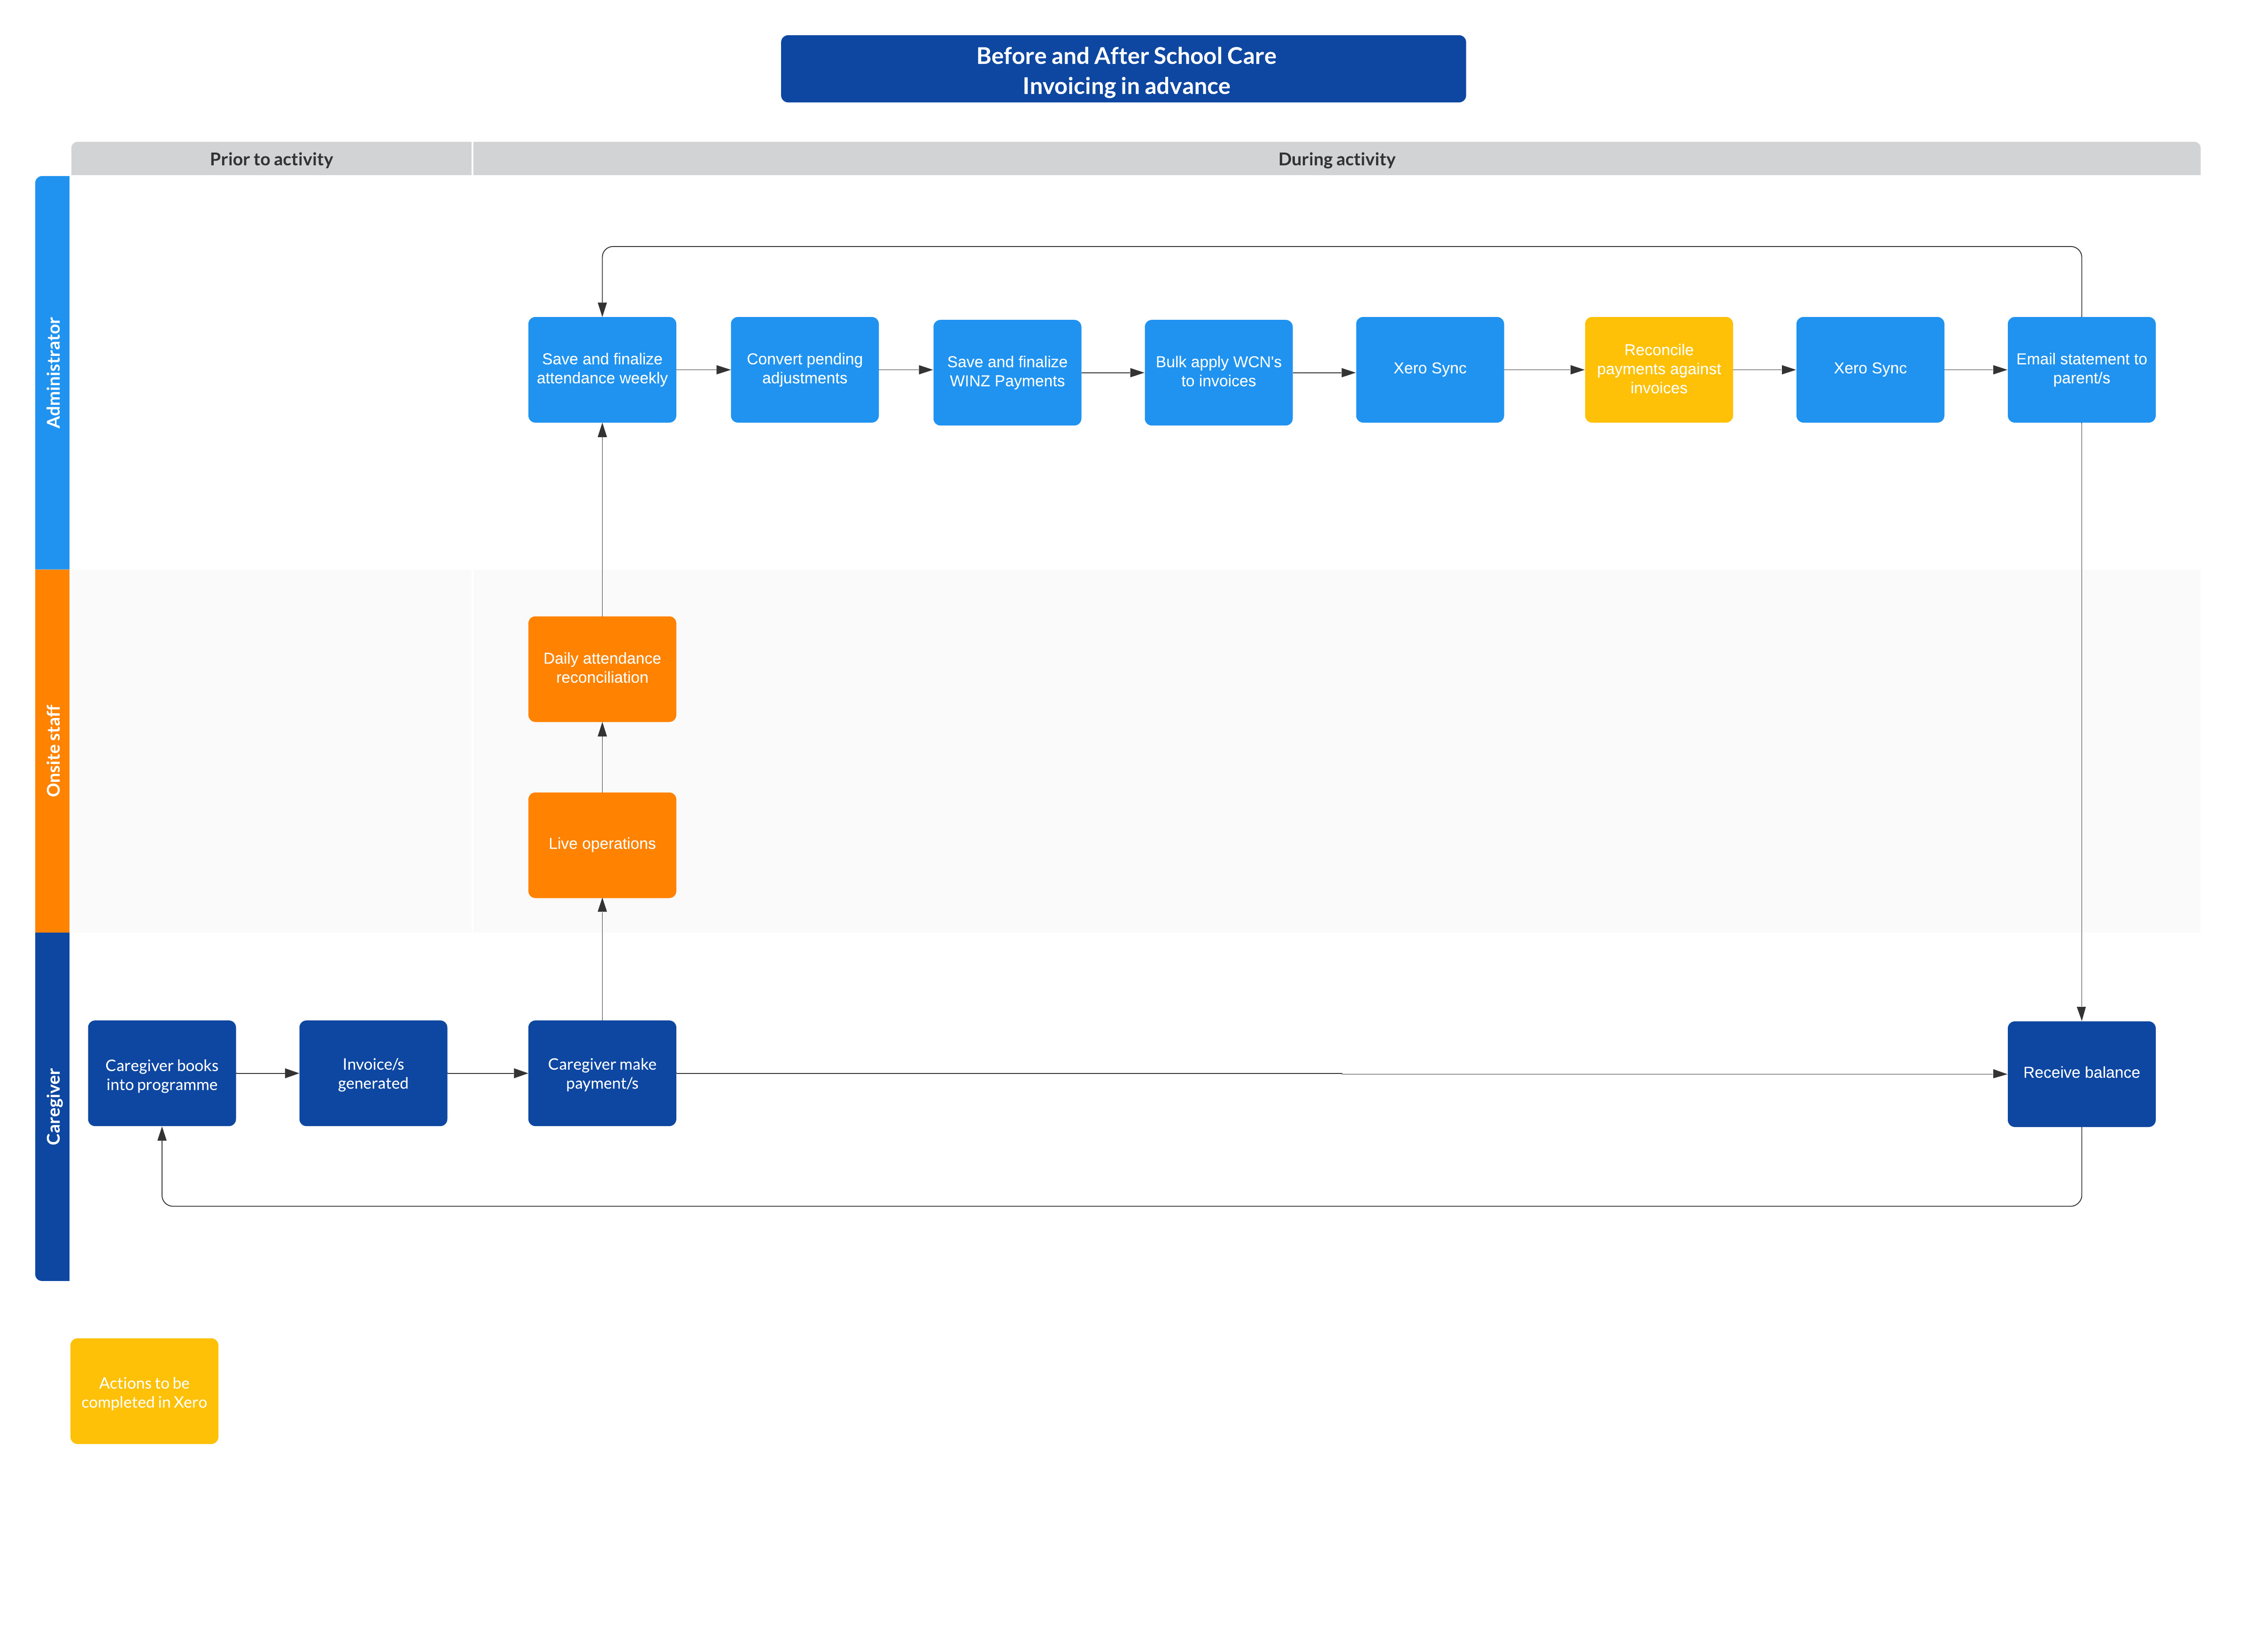This screenshot has width=2245, height=1652.
Task: Click 'Save and finalize attendance weekly' box
Action: pos(602,369)
